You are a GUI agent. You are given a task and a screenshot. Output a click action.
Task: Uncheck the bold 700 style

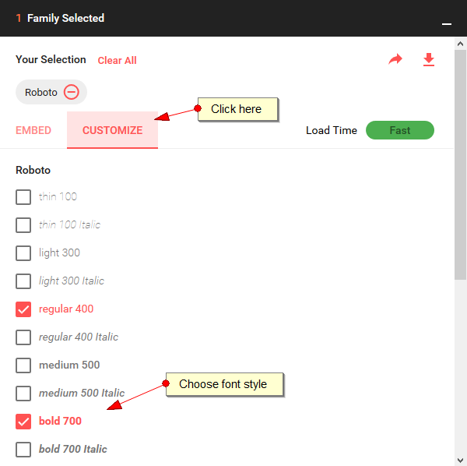coord(23,422)
